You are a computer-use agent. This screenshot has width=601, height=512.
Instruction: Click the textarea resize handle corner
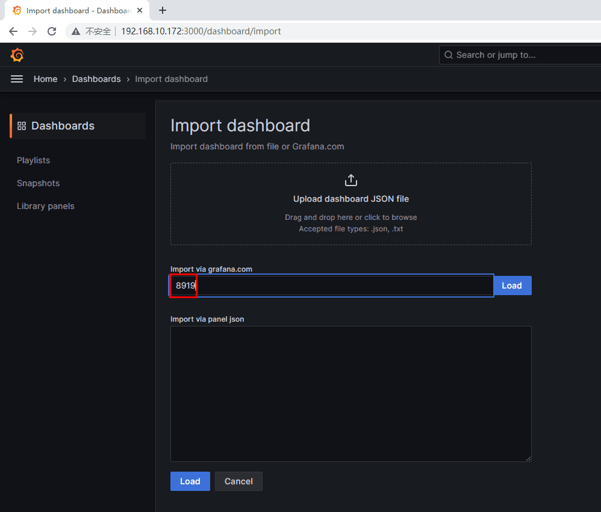[529, 458]
